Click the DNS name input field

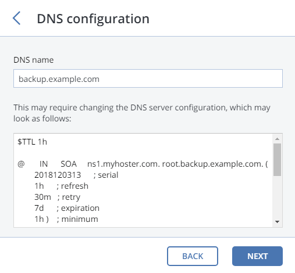148,78
